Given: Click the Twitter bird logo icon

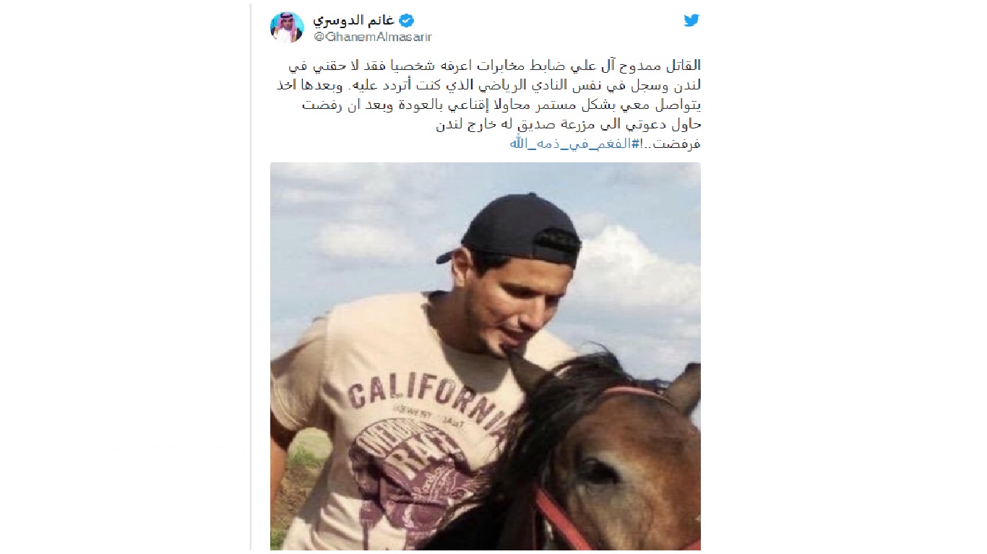Looking at the screenshot, I should (691, 20).
